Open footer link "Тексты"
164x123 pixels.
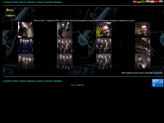(x=22, y=81)
